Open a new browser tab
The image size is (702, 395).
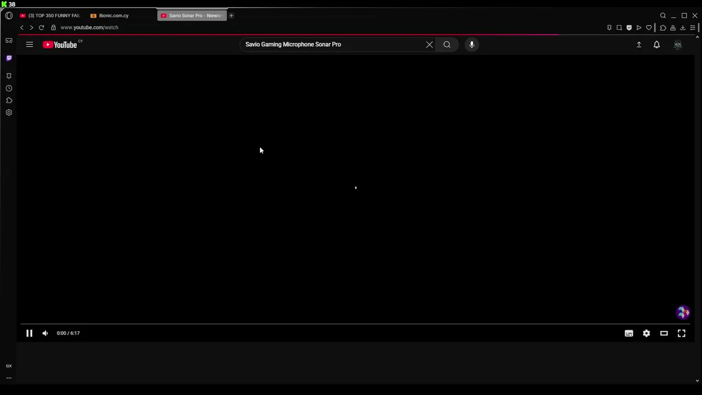tap(231, 15)
